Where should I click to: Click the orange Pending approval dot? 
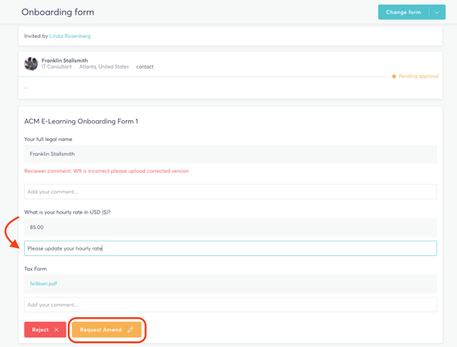pyautogui.click(x=394, y=76)
